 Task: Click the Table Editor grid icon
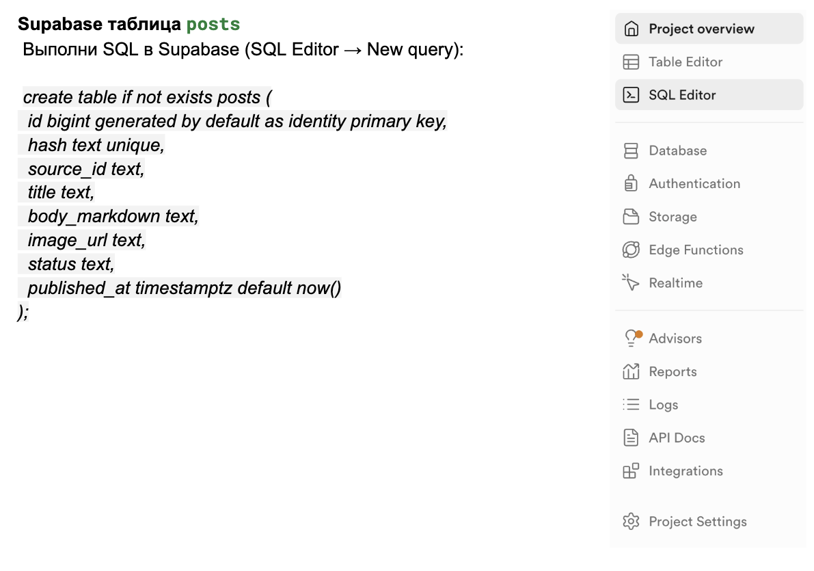[631, 62]
